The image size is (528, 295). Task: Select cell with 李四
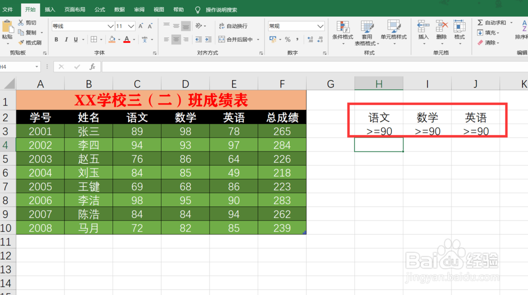pyautogui.click(x=89, y=145)
